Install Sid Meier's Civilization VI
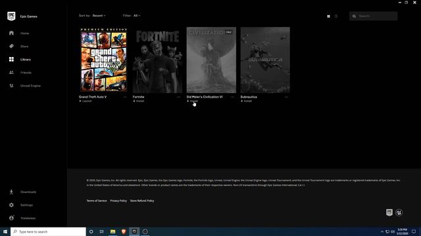The image size is (421, 236). (193, 101)
